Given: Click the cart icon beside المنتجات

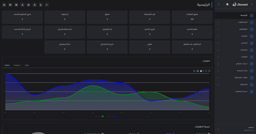Looking at the screenshot, I should click(x=252, y=50).
